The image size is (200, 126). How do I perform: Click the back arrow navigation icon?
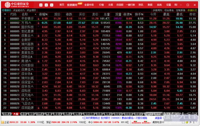(46, 5)
